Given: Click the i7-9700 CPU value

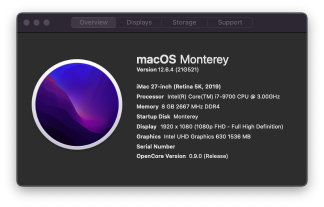Looking at the screenshot, I should tap(223, 96).
